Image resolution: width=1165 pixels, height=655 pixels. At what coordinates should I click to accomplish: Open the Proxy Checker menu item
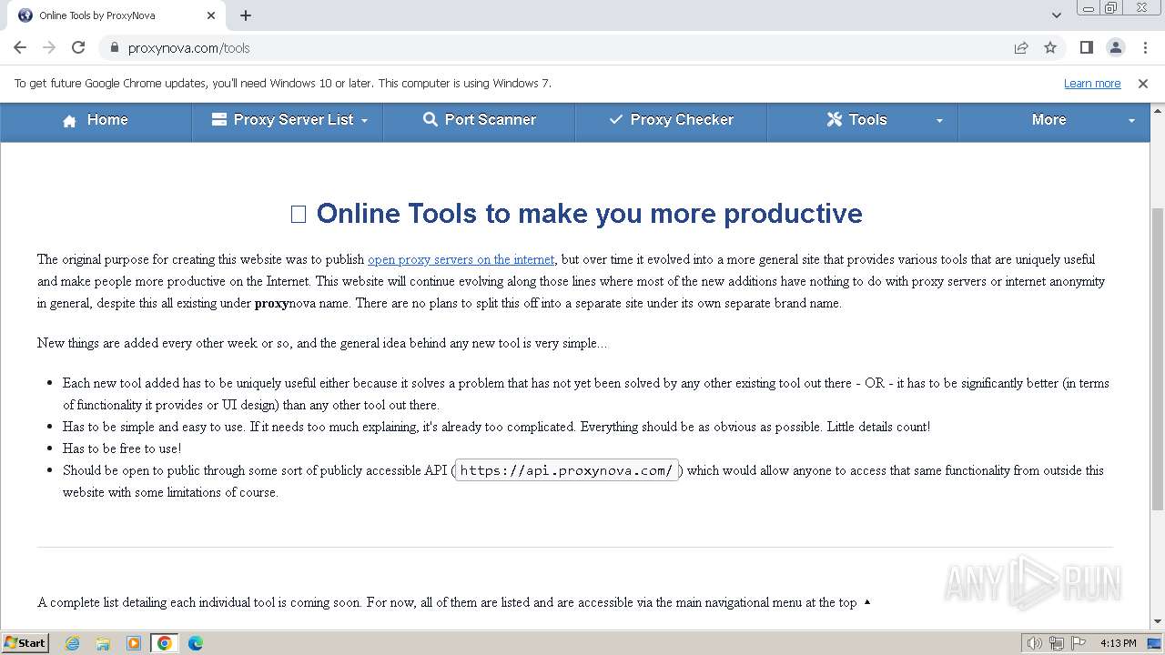tap(671, 120)
